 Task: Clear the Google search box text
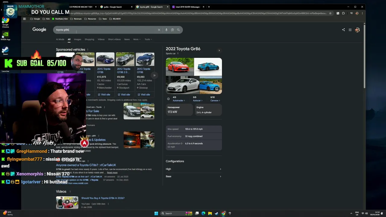pos(159,30)
